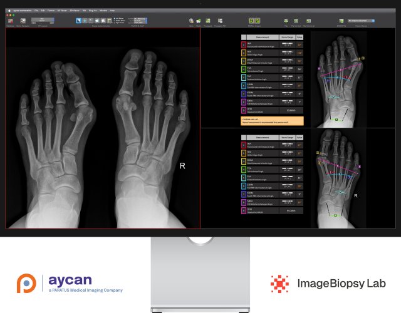
Task: Click the right green image-pair toolbar icon
Action: tap(258, 21)
